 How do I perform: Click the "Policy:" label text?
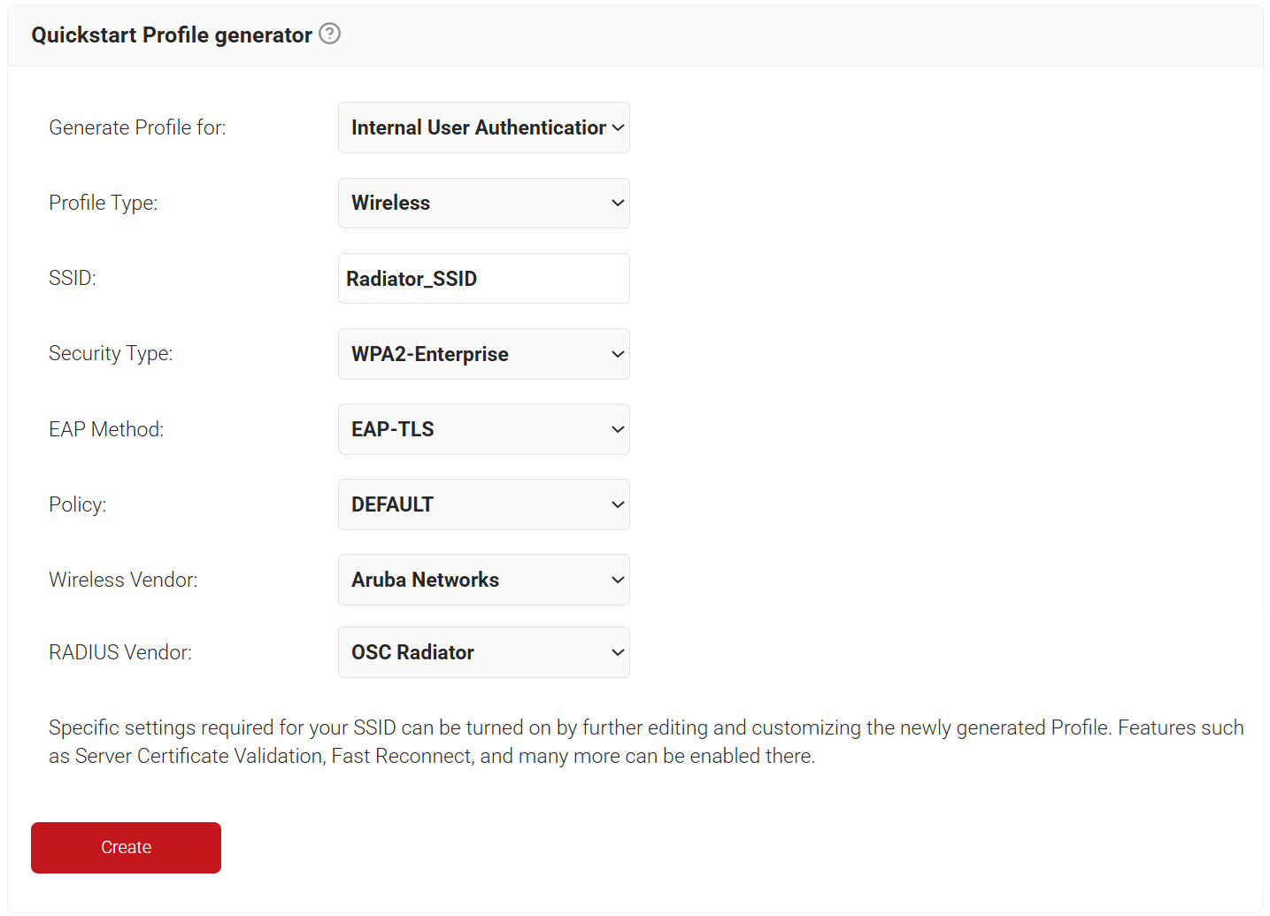[77, 504]
